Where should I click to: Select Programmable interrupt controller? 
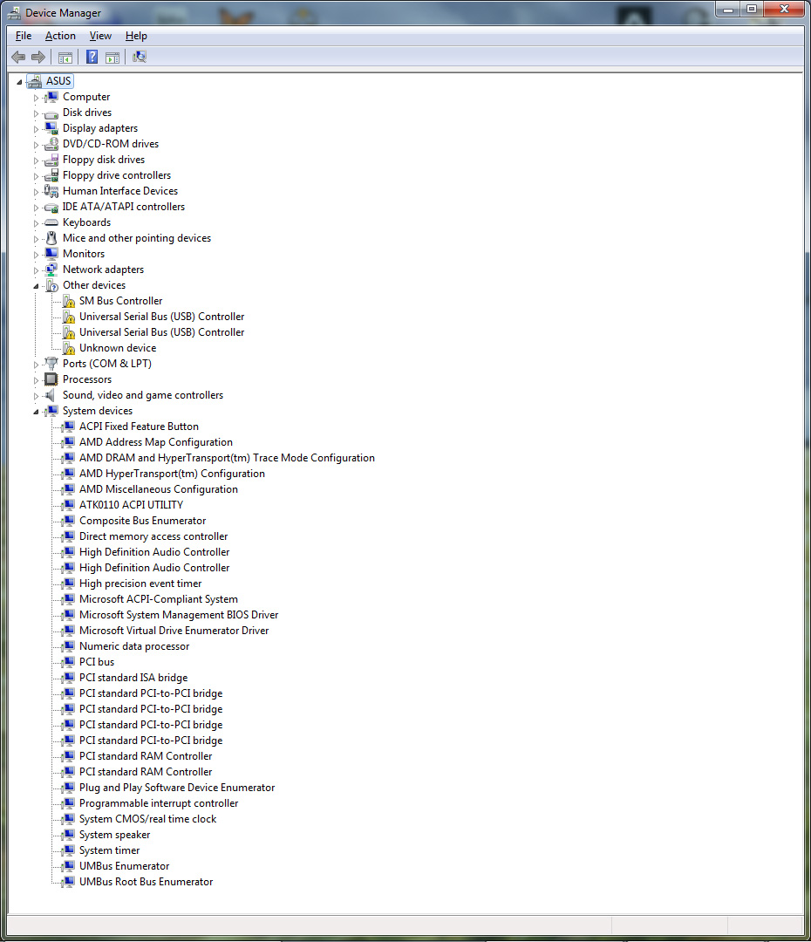(x=159, y=803)
